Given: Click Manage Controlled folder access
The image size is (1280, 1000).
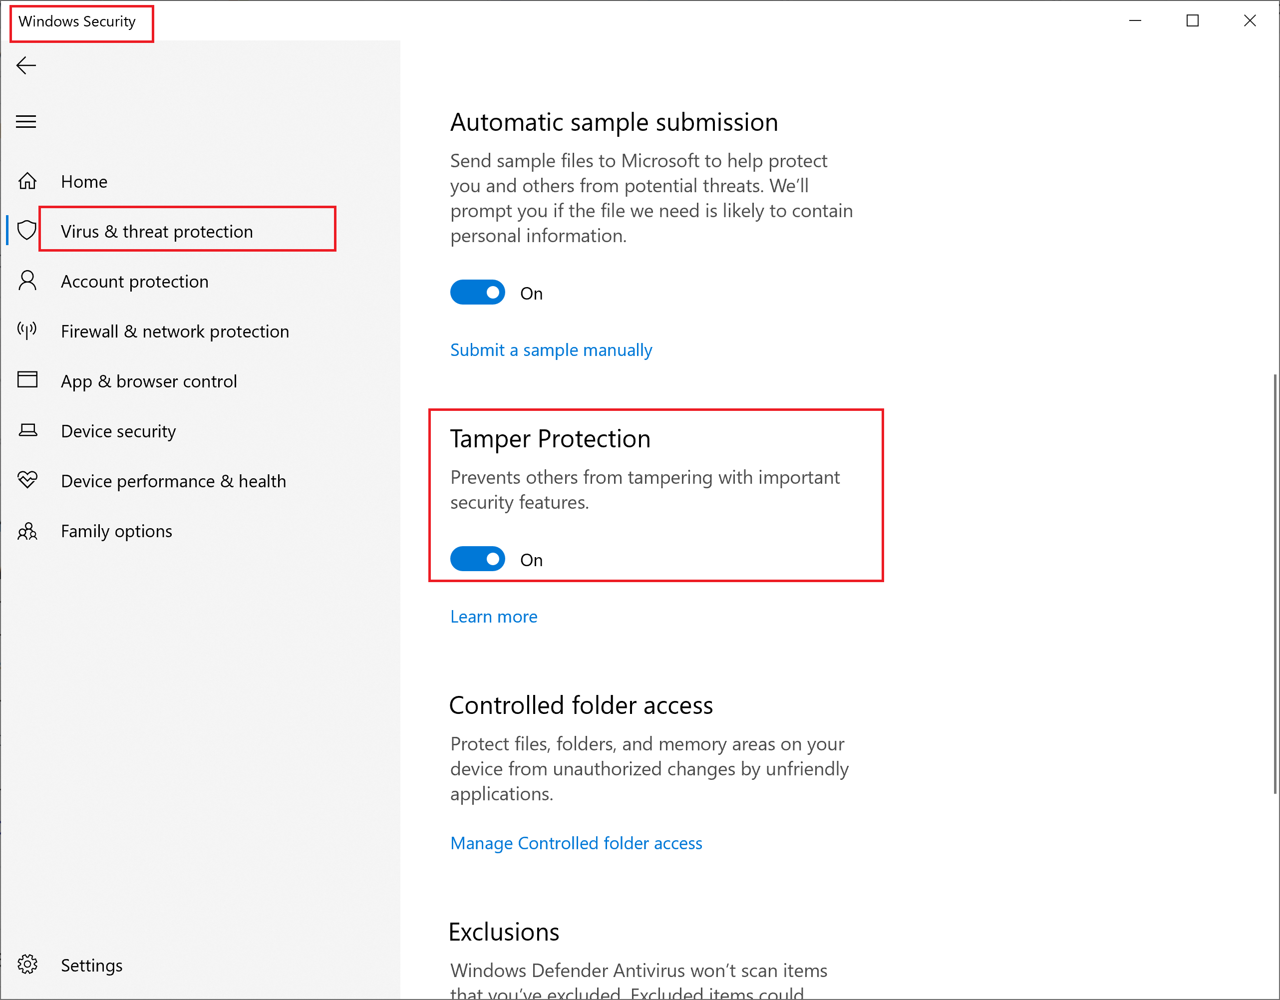Looking at the screenshot, I should point(576,843).
